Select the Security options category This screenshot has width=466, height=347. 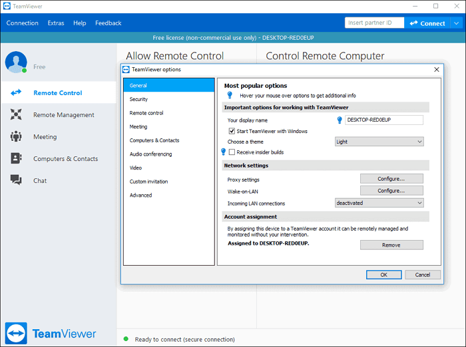tap(138, 99)
